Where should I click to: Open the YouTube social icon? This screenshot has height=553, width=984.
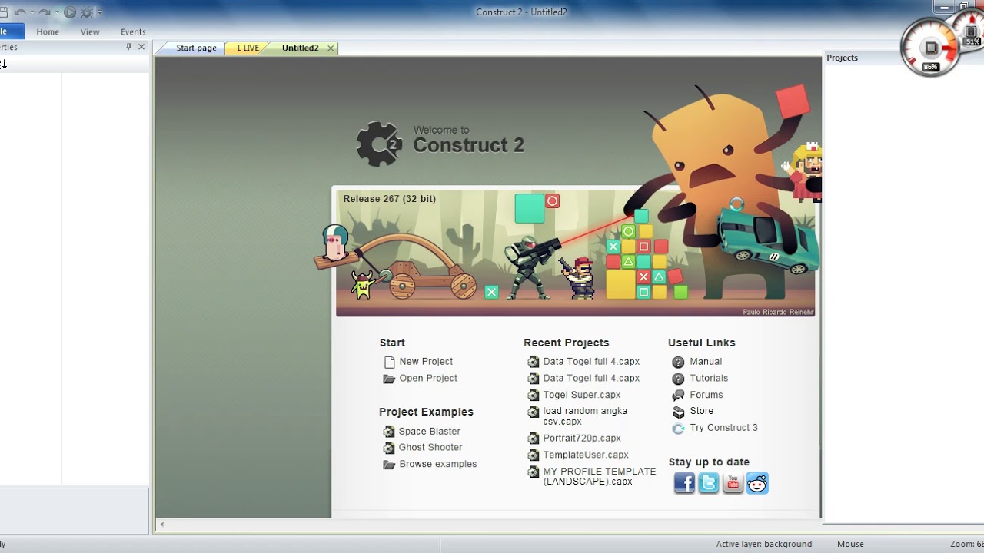click(x=733, y=482)
